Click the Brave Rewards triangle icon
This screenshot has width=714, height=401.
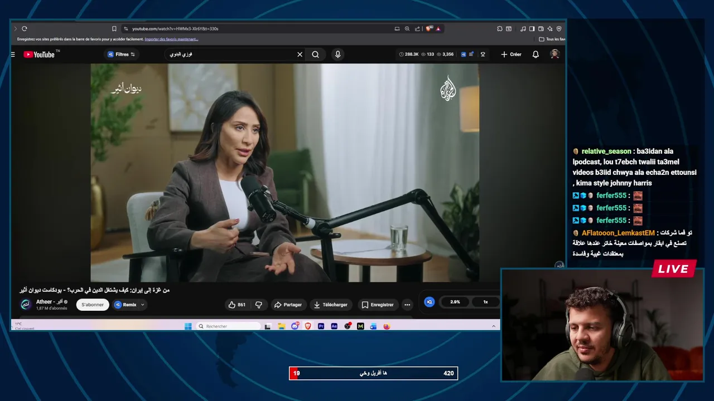(x=438, y=28)
